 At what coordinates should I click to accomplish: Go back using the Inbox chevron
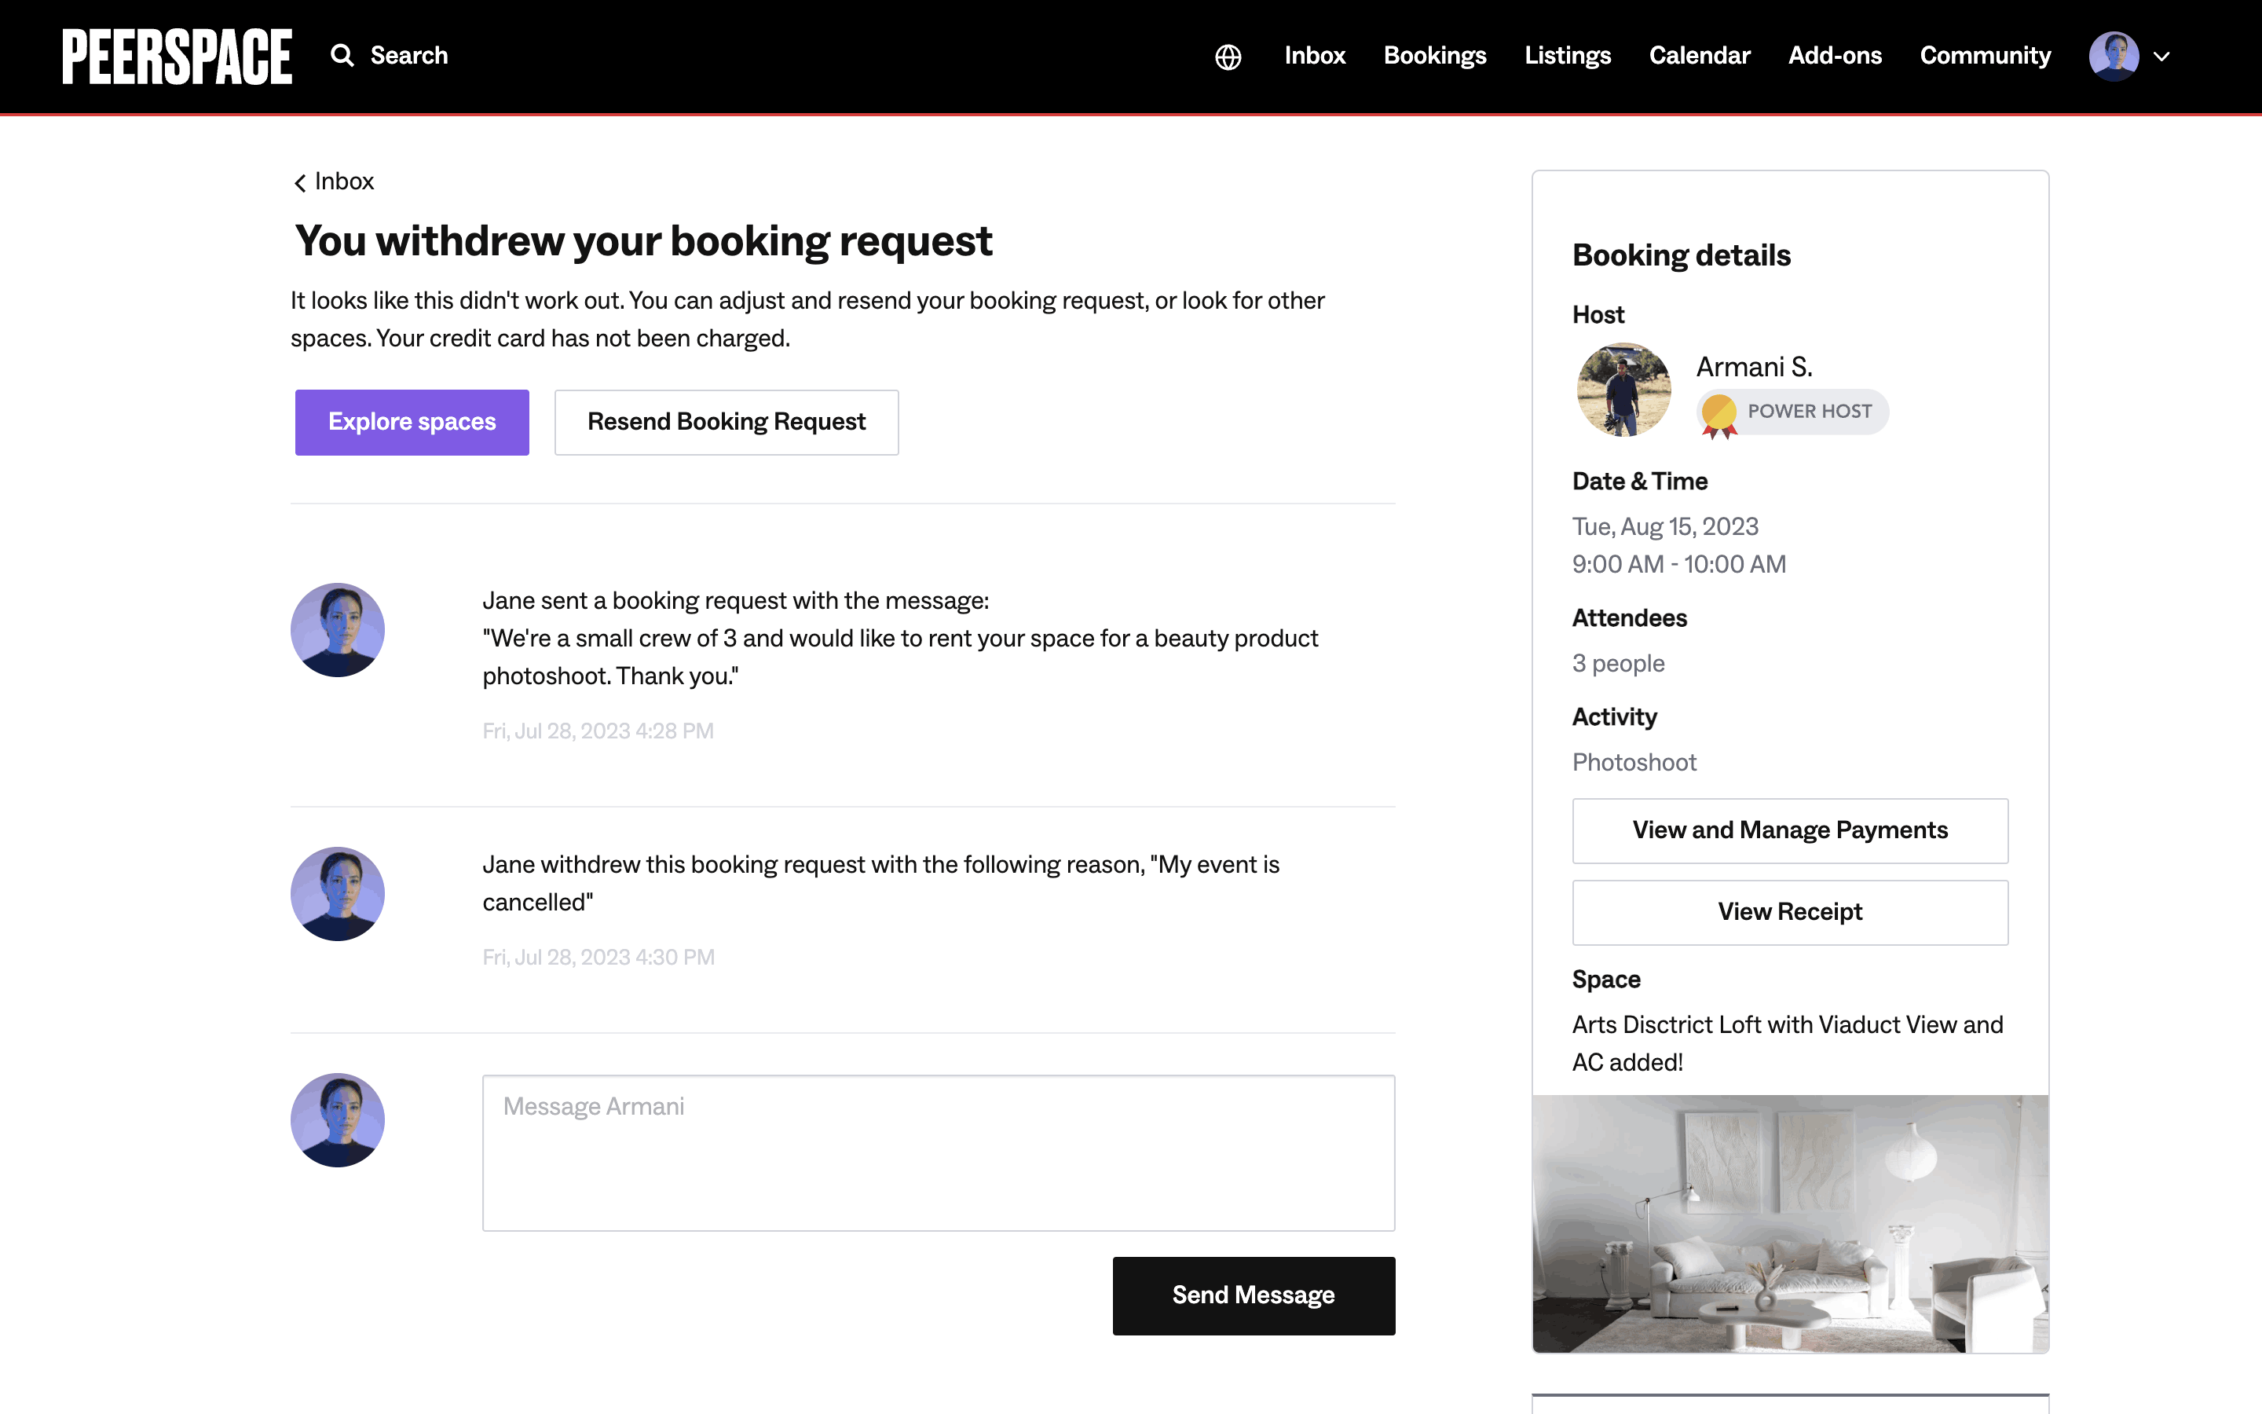[x=300, y=182]
